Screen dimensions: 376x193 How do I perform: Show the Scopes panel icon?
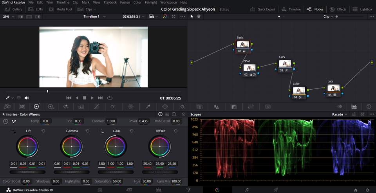pos(354,107)
